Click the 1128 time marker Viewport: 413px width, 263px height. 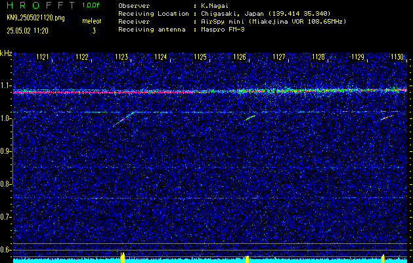point(318,57)
